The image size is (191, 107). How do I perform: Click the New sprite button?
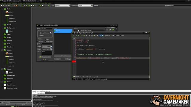(41, 35)
